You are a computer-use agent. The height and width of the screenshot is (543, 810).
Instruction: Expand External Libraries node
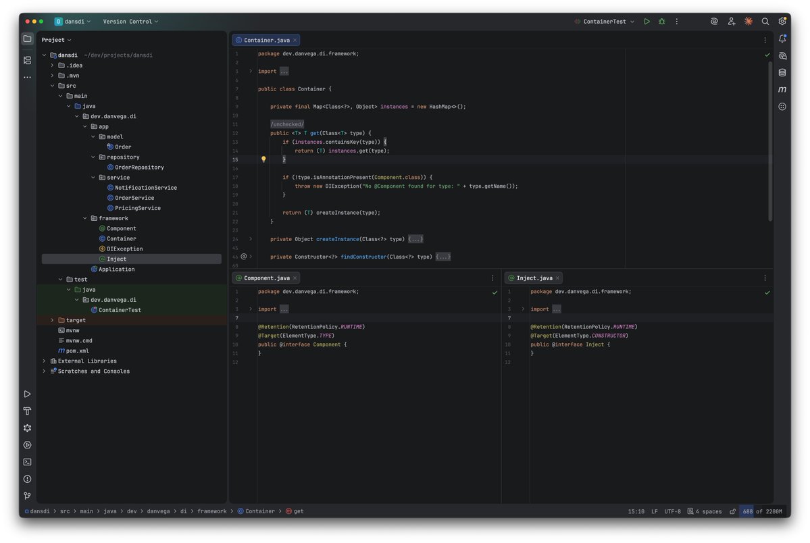pyautogui.click(x=44, y=361)
